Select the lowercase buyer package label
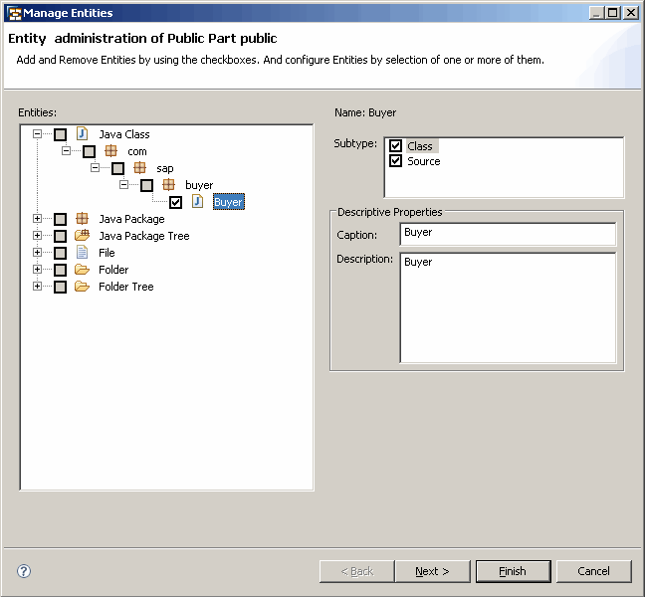645x597 pixels. pos(199,185)
